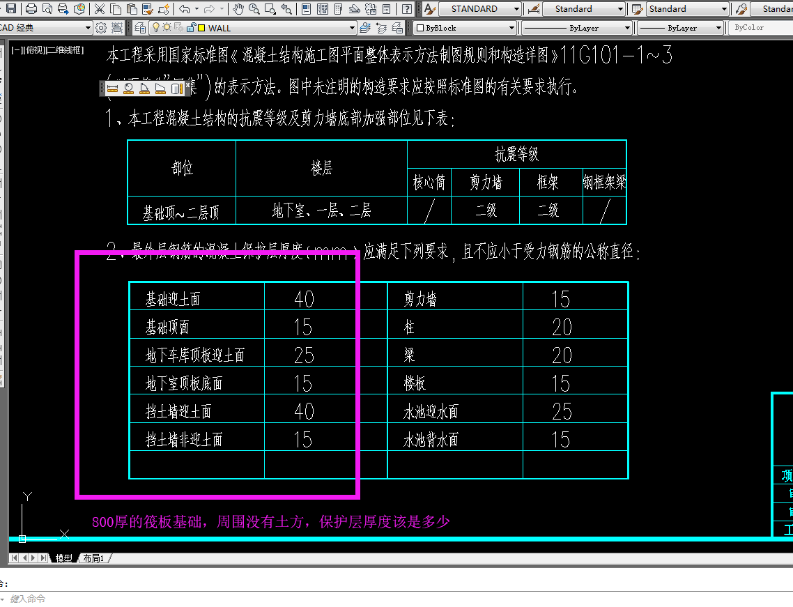Click the Save icon in the toolbar
793x607 pixels.
click(10, 8)
